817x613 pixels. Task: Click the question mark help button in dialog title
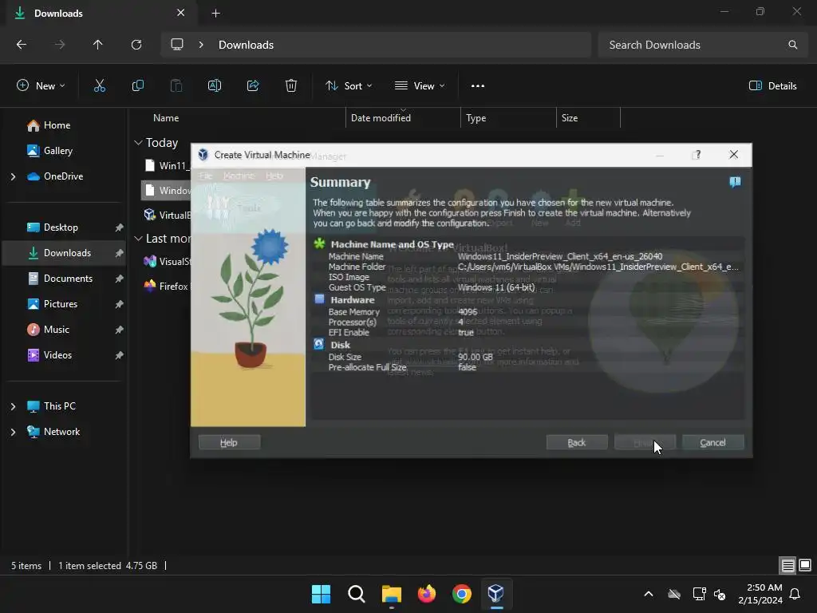[x=697, y=155]
